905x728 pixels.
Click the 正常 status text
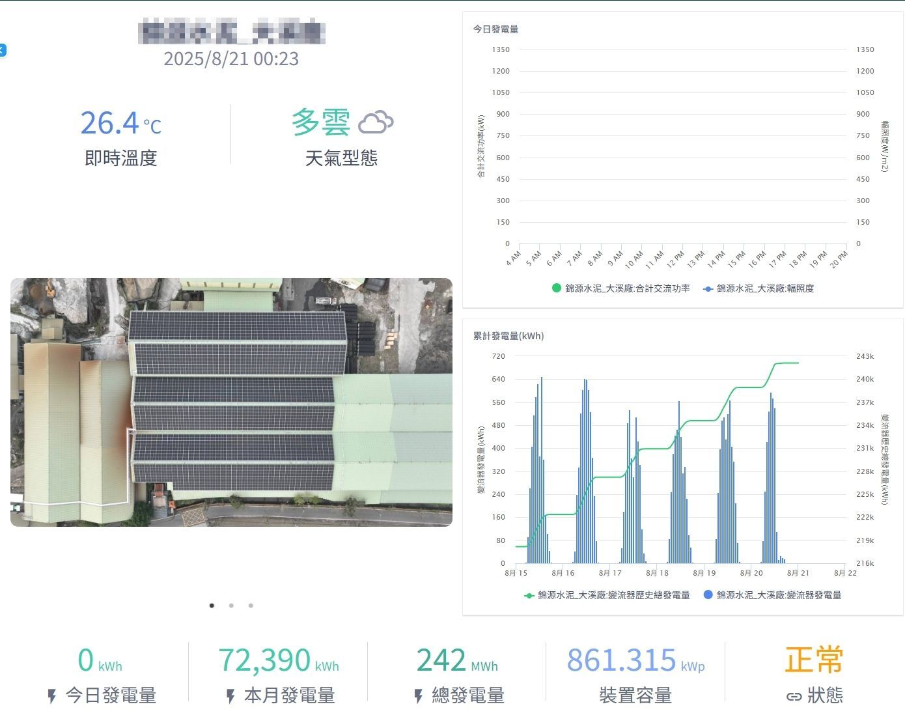[813, 660]
